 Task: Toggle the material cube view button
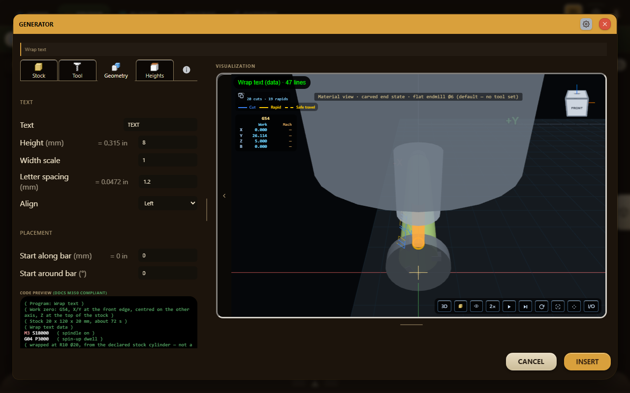pos(460,306)
